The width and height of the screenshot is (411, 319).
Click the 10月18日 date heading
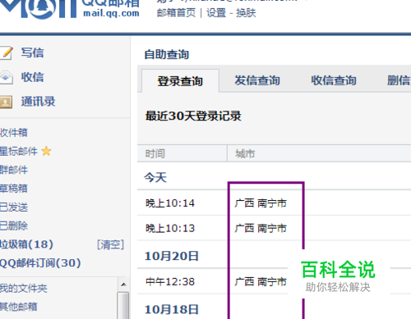[x=172, y=309]
